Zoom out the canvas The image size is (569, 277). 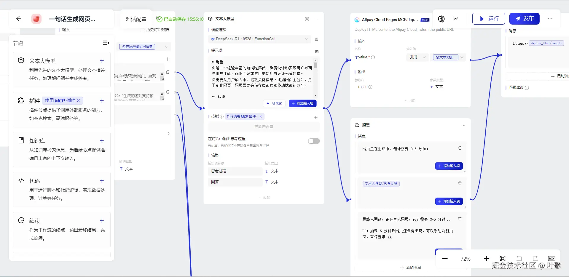(445, 259)
